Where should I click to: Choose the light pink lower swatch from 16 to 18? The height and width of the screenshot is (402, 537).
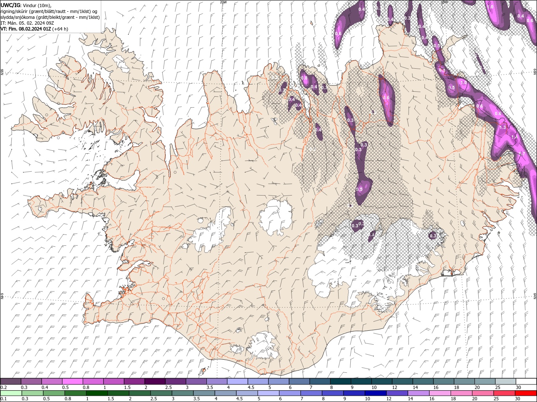[439, 393]
